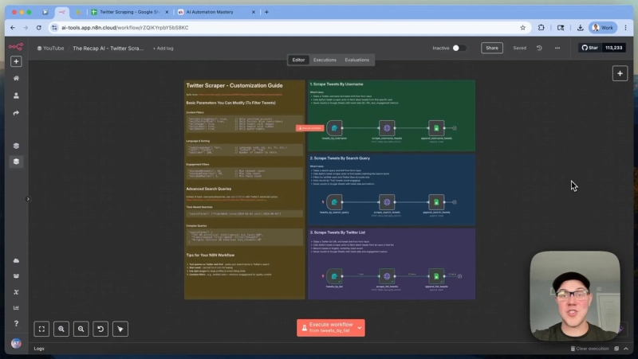The height and width of the screenshot is (359, 638).
Task: Click the zoom out canvas button
Action: coord(81,329)
